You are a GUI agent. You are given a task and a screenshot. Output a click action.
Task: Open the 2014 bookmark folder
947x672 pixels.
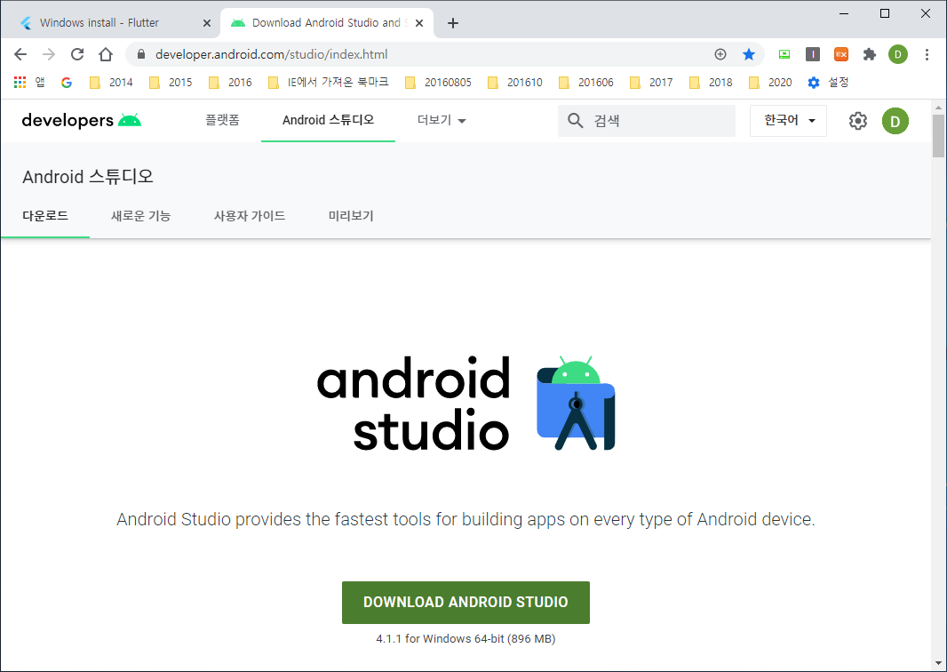[x=111, y=82]
